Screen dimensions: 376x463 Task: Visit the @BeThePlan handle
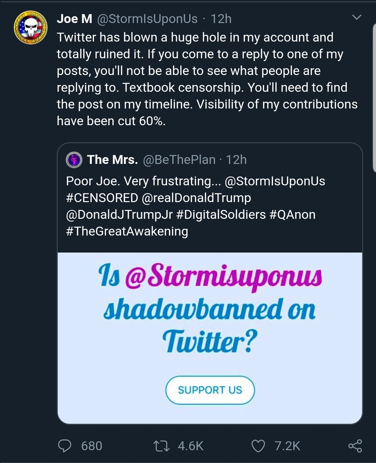pyautogui.click(x=179, y=160)
